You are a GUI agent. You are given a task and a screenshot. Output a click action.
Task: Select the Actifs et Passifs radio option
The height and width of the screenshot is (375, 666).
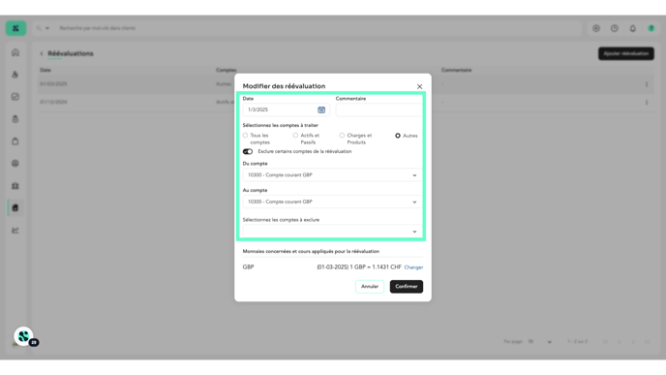coord(295,136)
